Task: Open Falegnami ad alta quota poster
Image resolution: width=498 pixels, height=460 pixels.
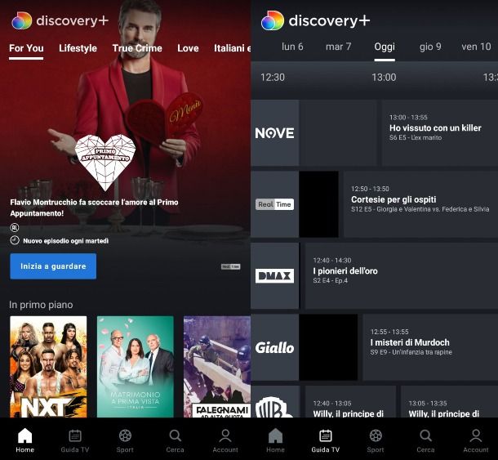Action: tap(217, 367)
